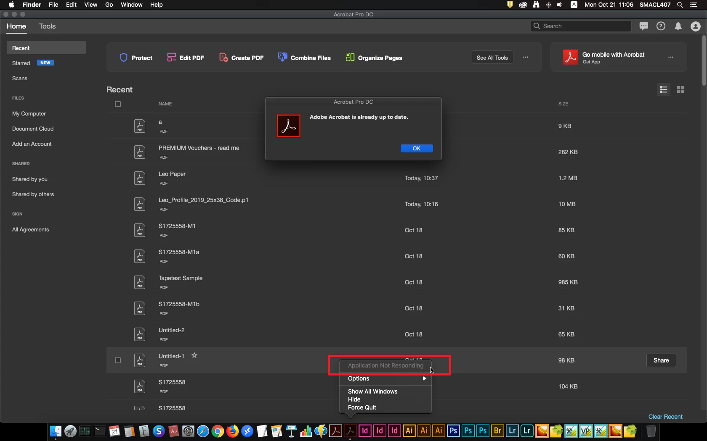The height and width of the screenshot is (441, 707).
Task: Open the File menu in the menu bar
Action: (x=53, y=5)
